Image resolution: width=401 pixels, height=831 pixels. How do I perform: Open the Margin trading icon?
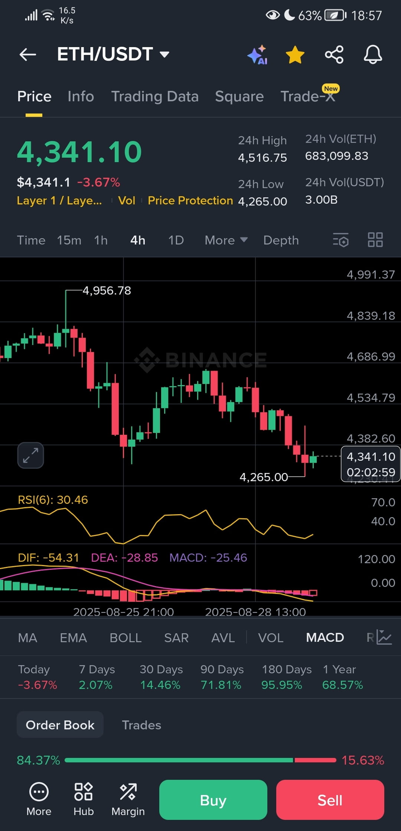click(128, 799)
